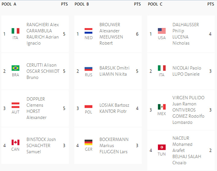Click the Poland flag icon
This screenshot has height=171, width=217.
(88, 105)
